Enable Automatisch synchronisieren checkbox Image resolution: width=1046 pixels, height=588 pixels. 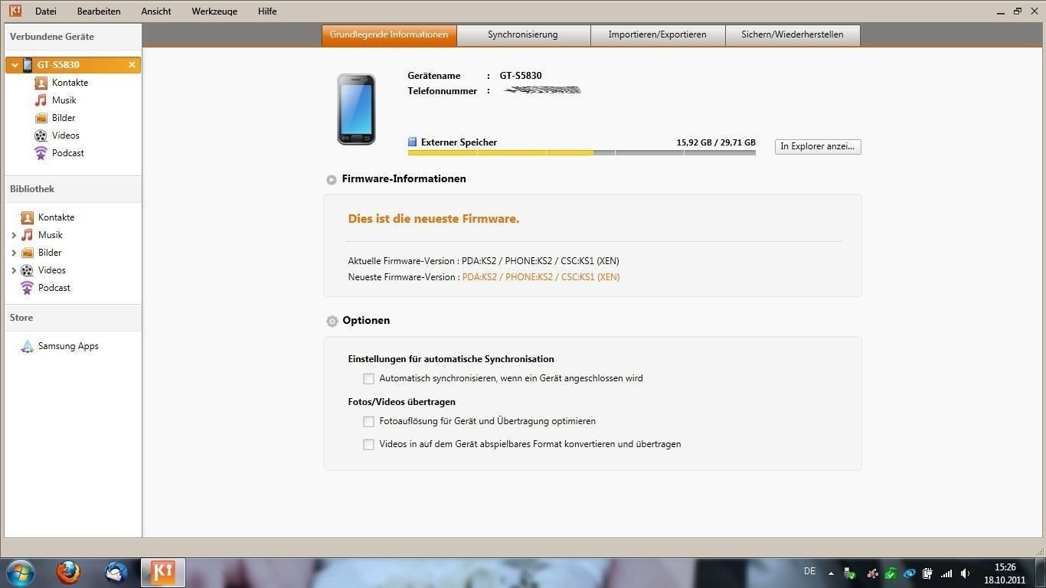(x=368, y=379)
